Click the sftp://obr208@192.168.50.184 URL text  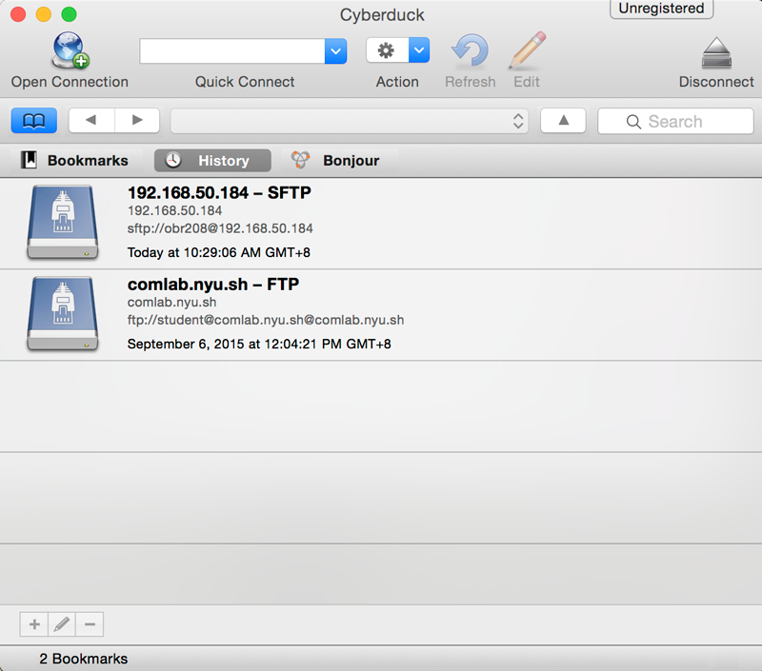(220, 228)
